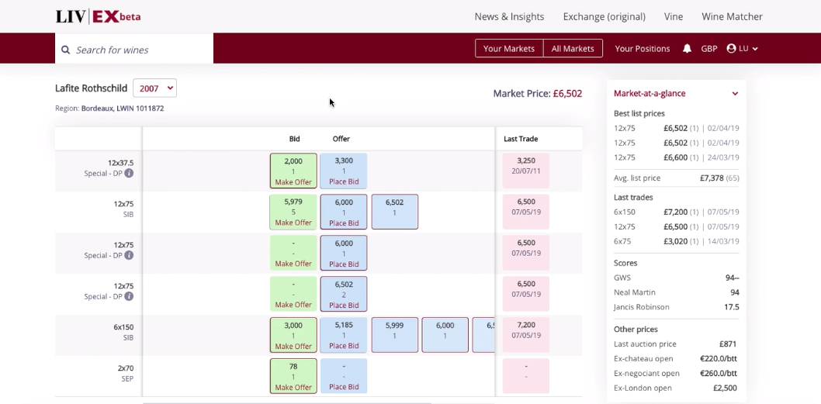
Task: Open News & Insights
Action: tap(510, 17)
